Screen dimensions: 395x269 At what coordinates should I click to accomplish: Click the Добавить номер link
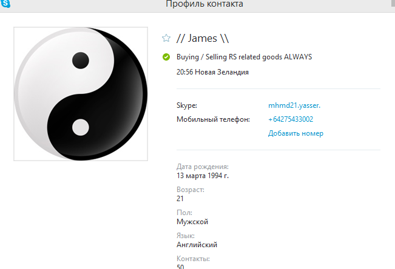295,133
